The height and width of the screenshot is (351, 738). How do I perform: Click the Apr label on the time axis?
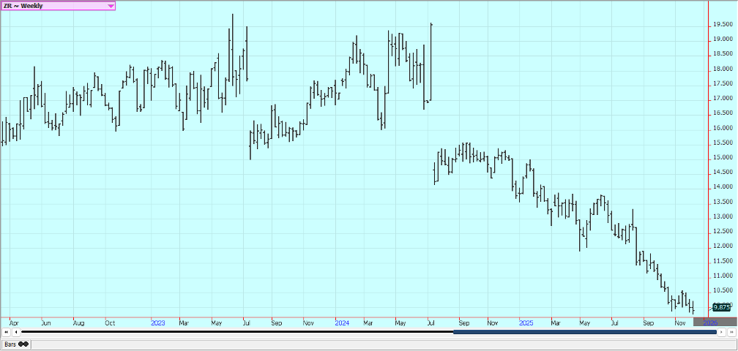pos(12,322)
